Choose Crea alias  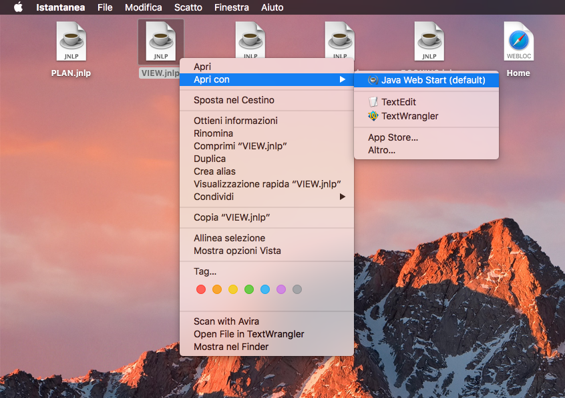coord(266,171)
